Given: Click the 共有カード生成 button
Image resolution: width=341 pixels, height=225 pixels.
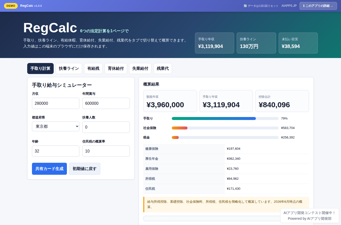Looking at the screenshot, I should tap(49, 169).
